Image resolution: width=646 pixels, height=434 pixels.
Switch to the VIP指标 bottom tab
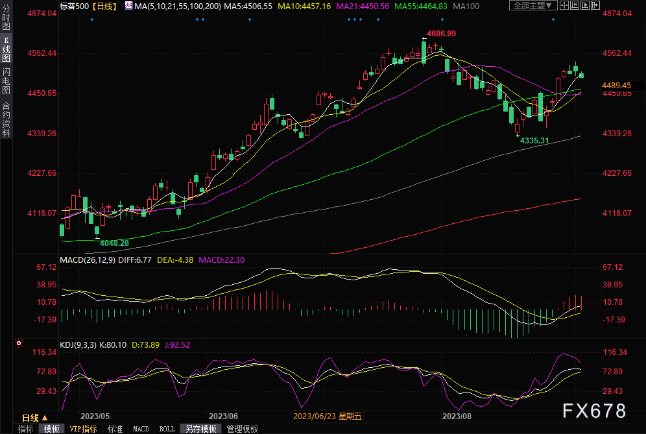click(x=83, y=429)
